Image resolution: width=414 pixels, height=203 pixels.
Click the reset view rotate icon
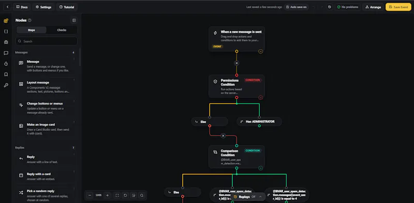tap(125, 195)
